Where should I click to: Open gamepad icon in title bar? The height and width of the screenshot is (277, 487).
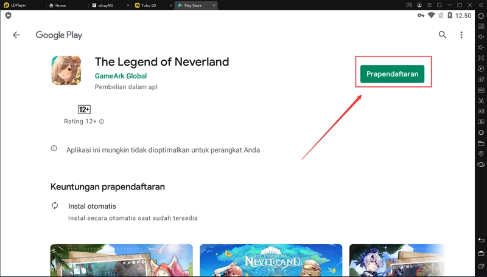[x=409, y=5]
